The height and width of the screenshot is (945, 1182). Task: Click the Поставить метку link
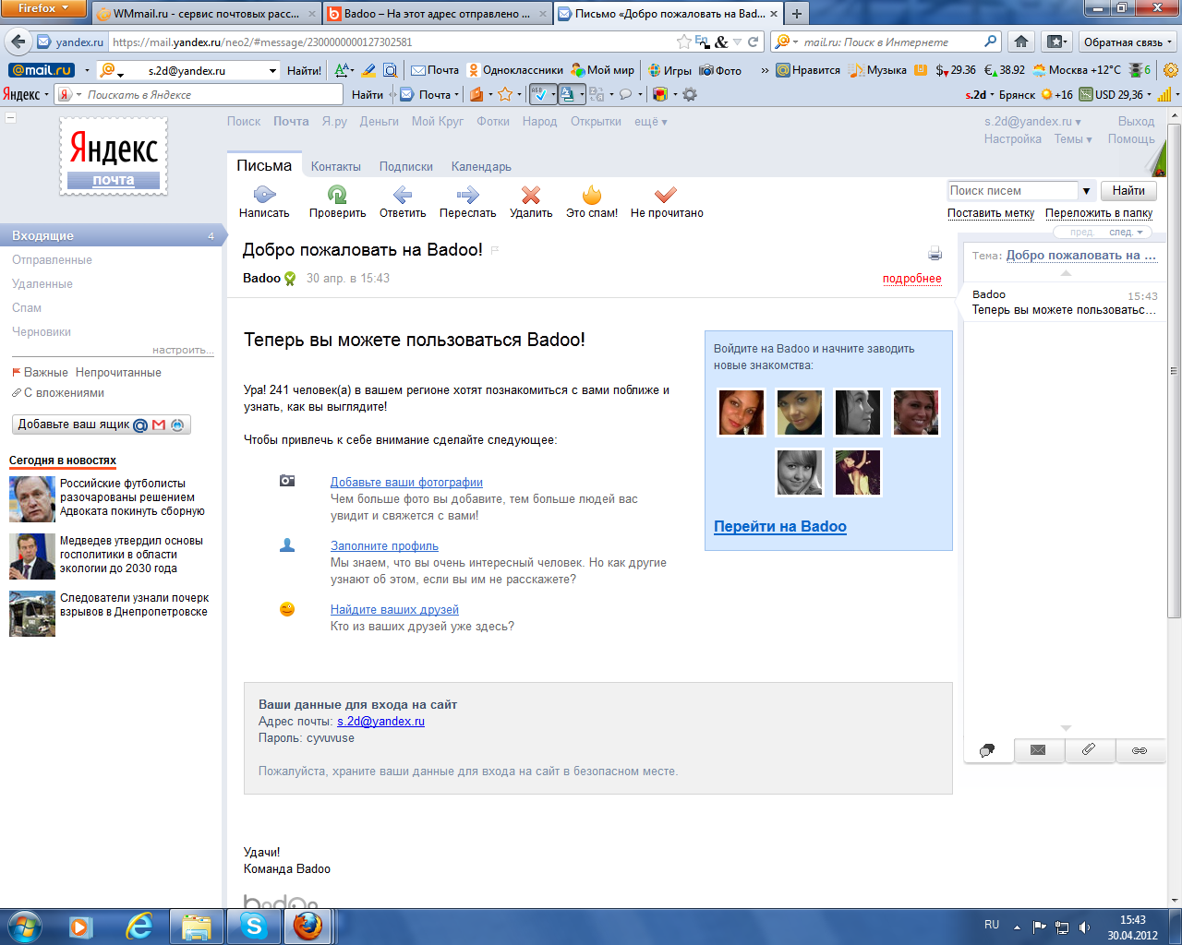990,213
